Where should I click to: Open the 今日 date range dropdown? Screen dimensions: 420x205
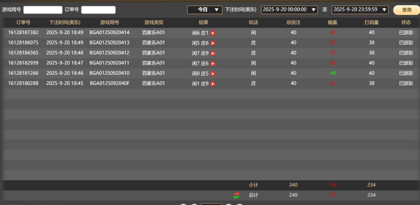pyautogui.click(x=205, y=10)
